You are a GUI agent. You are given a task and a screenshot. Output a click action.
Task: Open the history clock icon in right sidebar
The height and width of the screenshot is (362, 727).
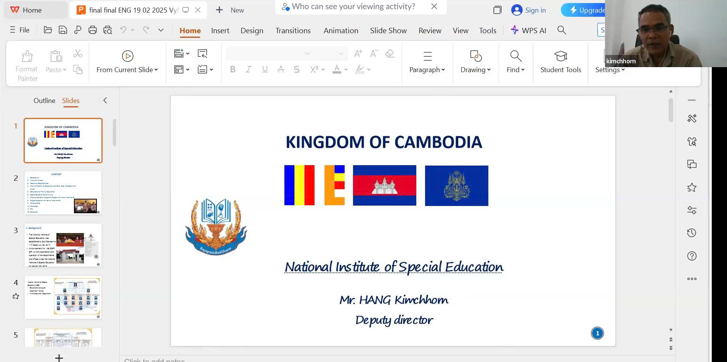click(692, 233)
